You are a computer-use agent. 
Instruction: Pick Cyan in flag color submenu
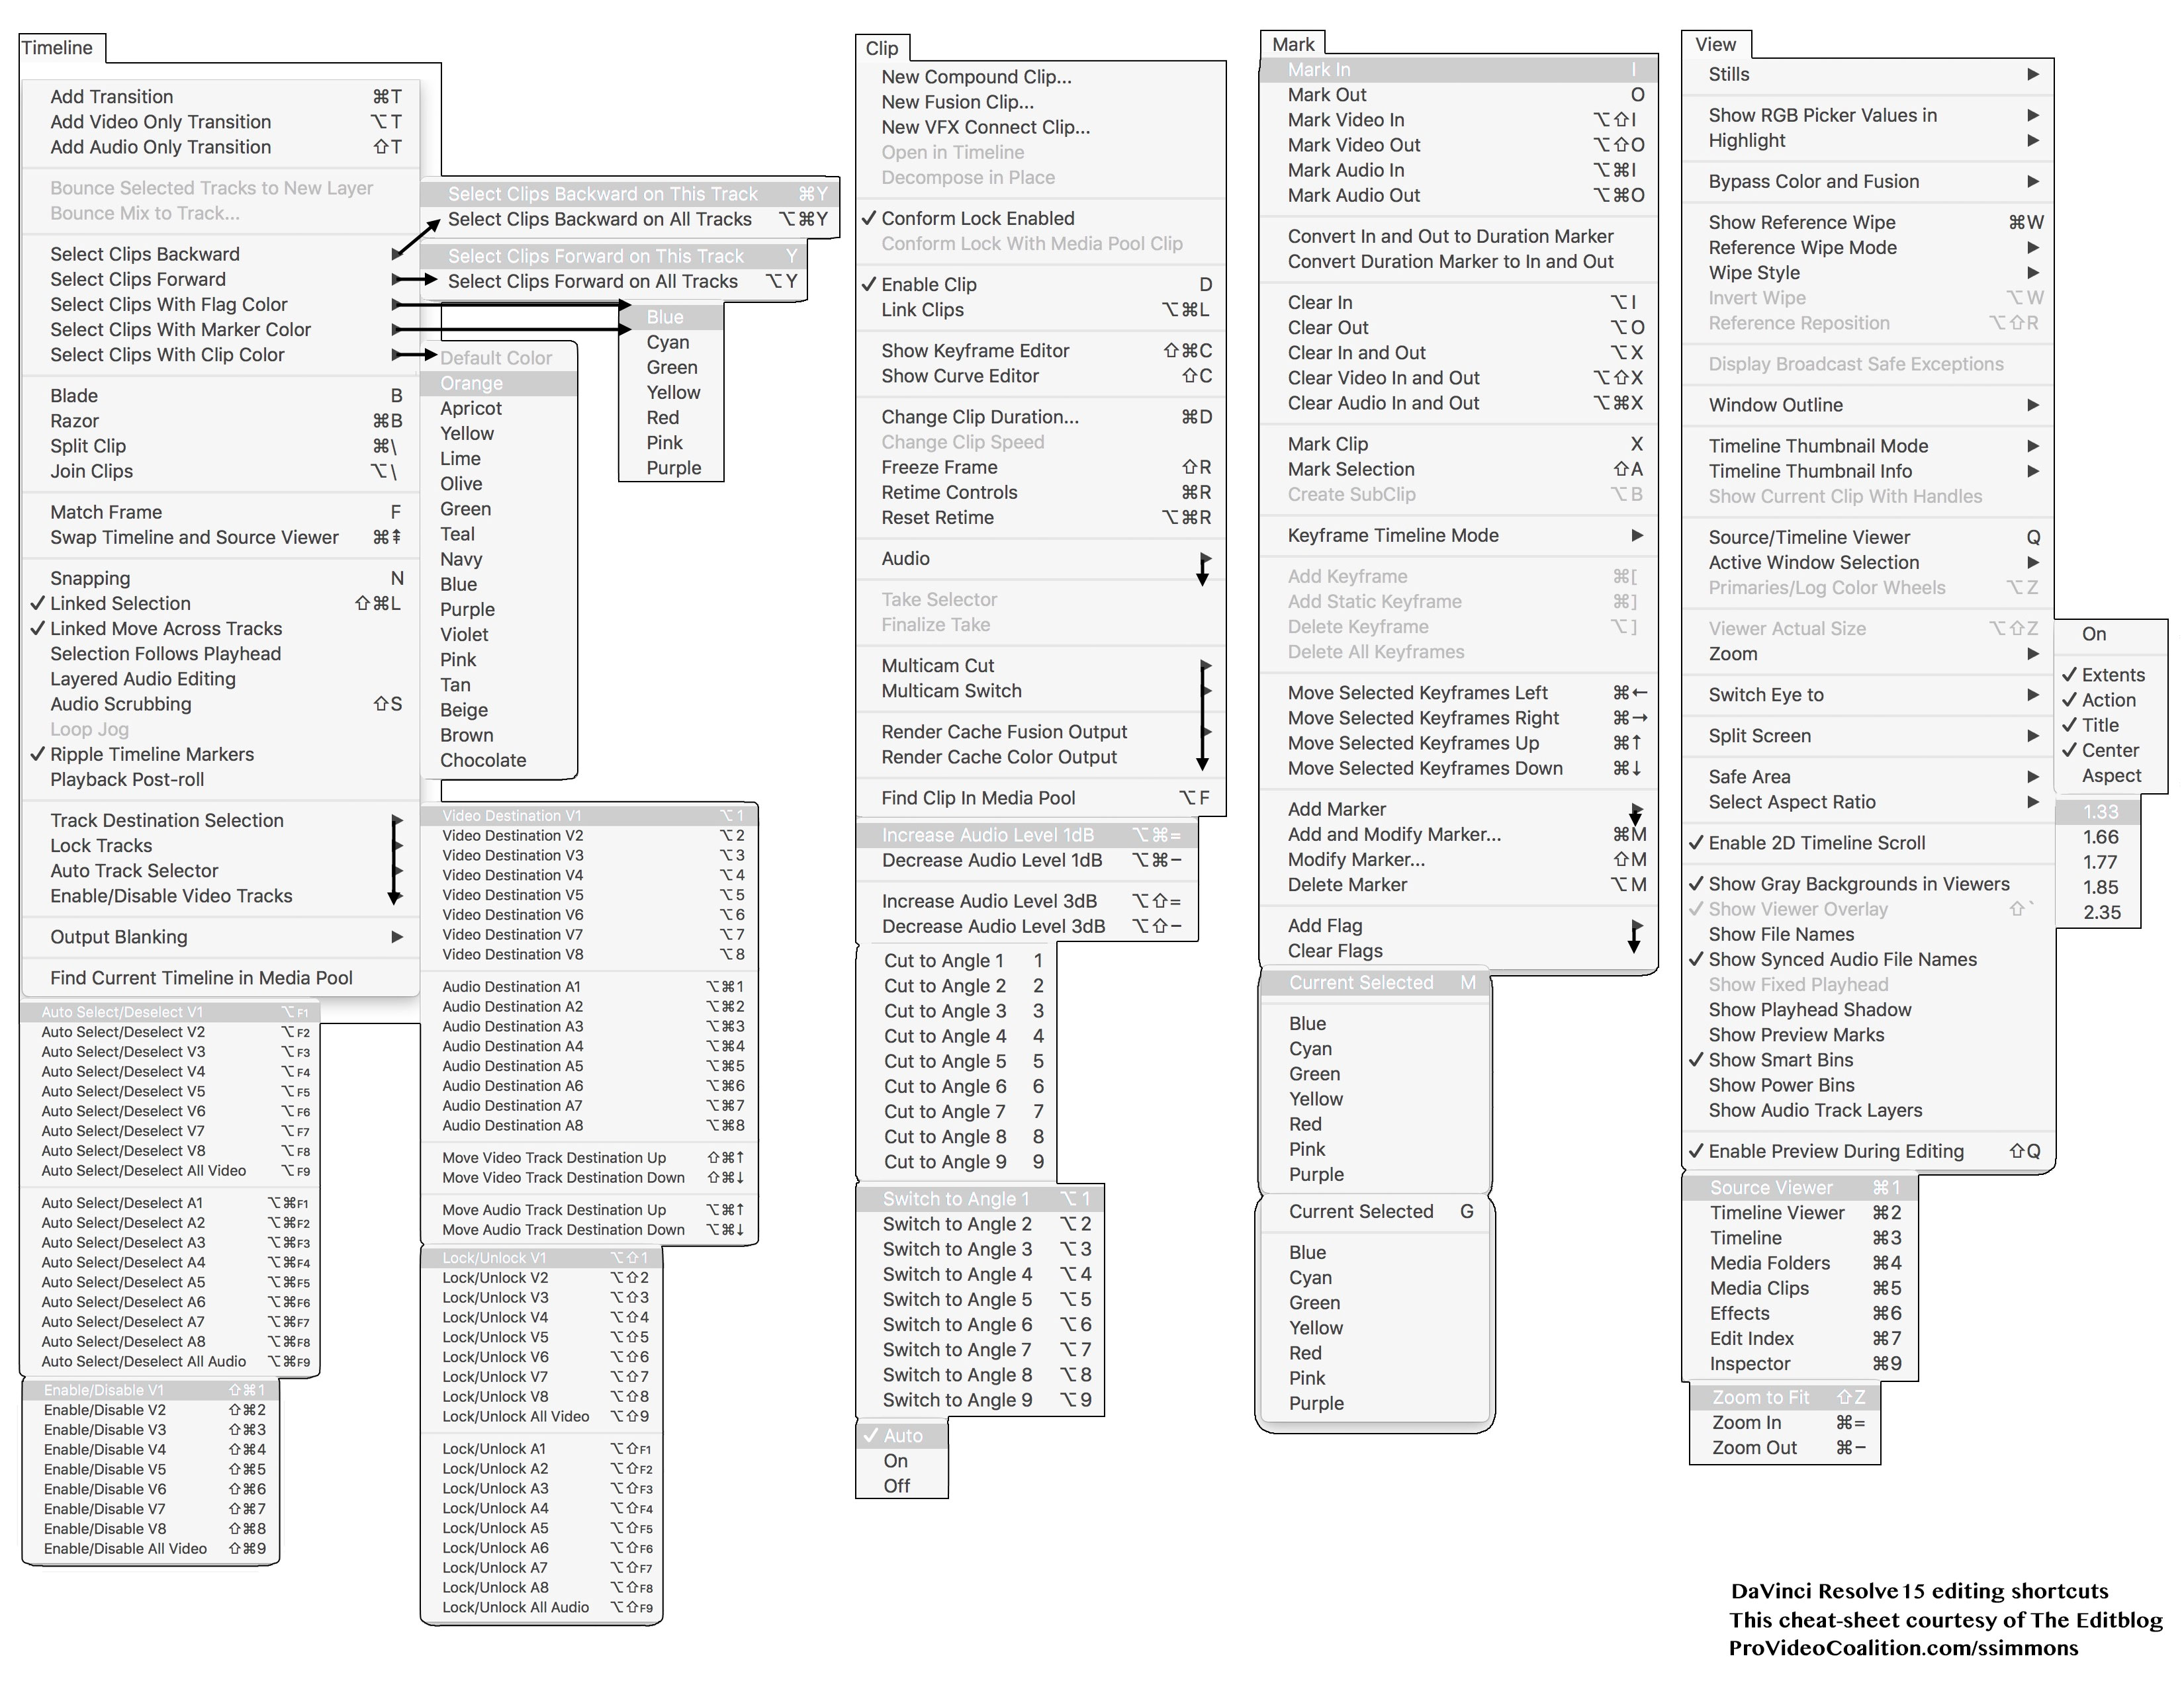tap(671, 342)
